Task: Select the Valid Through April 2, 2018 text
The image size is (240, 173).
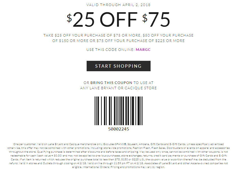Action: coord(118,5)
